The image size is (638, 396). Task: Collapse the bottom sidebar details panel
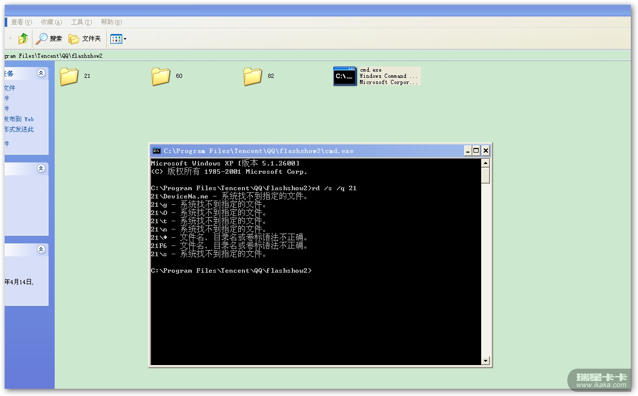pos(41,250)
